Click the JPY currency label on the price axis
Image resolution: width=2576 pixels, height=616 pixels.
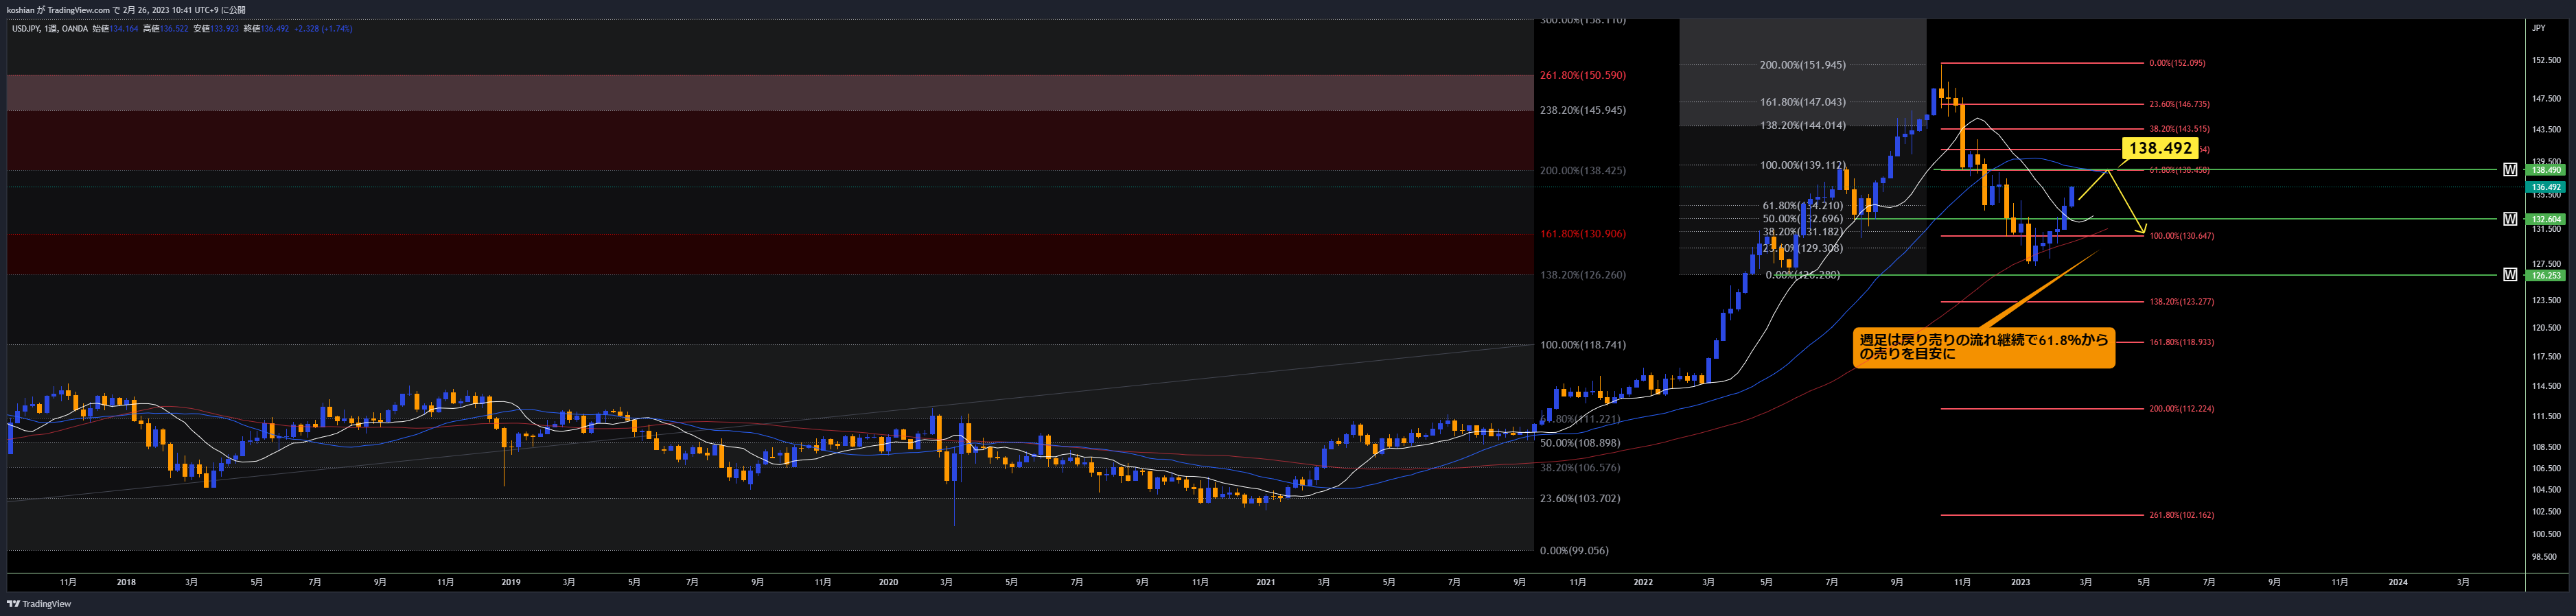click(x=2538, y=28)
